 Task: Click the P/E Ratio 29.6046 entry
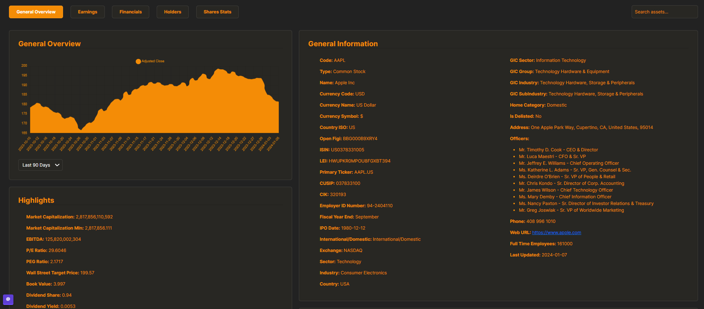46,250
